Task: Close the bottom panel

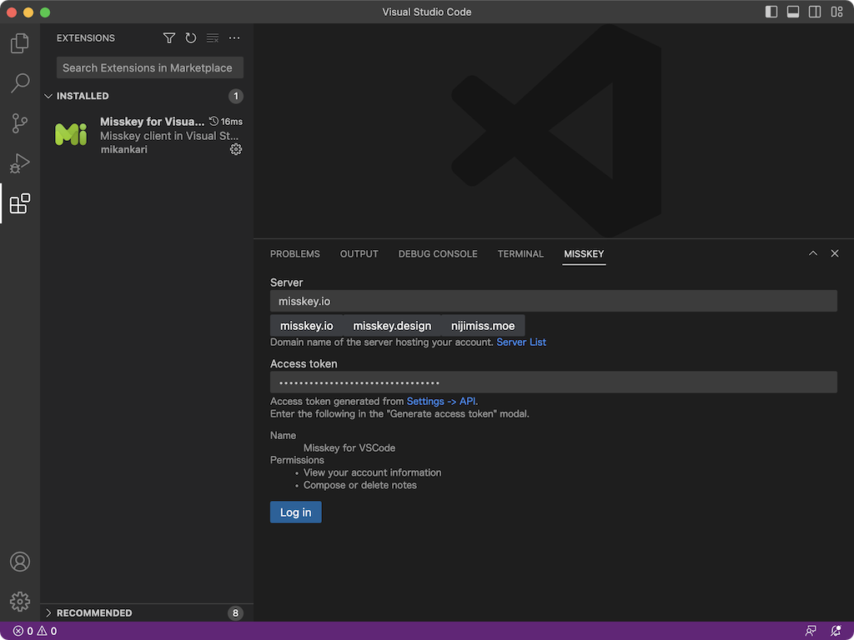Action: pyautogui.click(x=834, y=253)
